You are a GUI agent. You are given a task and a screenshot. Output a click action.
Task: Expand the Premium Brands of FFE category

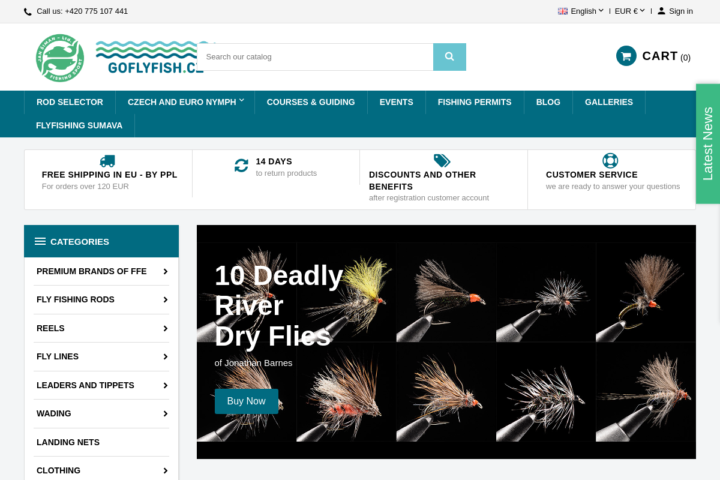tap(165, 271)
